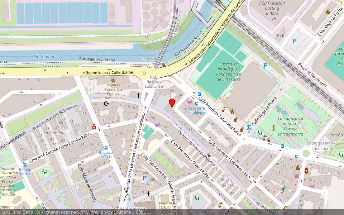Select shopping cart icon near building 46
The width and height of the screenshot is (344, 215).
(x=157, y=125)
